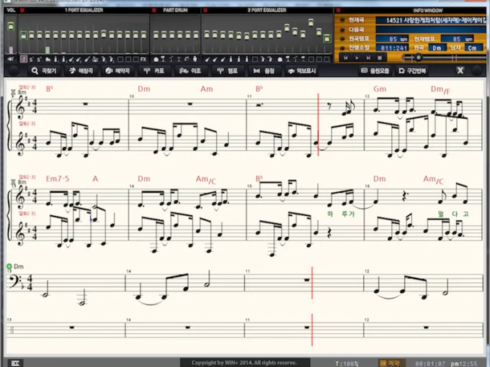Open the 남자 key box showing Cm
This screenshot has height=367, width=490.
472,48
